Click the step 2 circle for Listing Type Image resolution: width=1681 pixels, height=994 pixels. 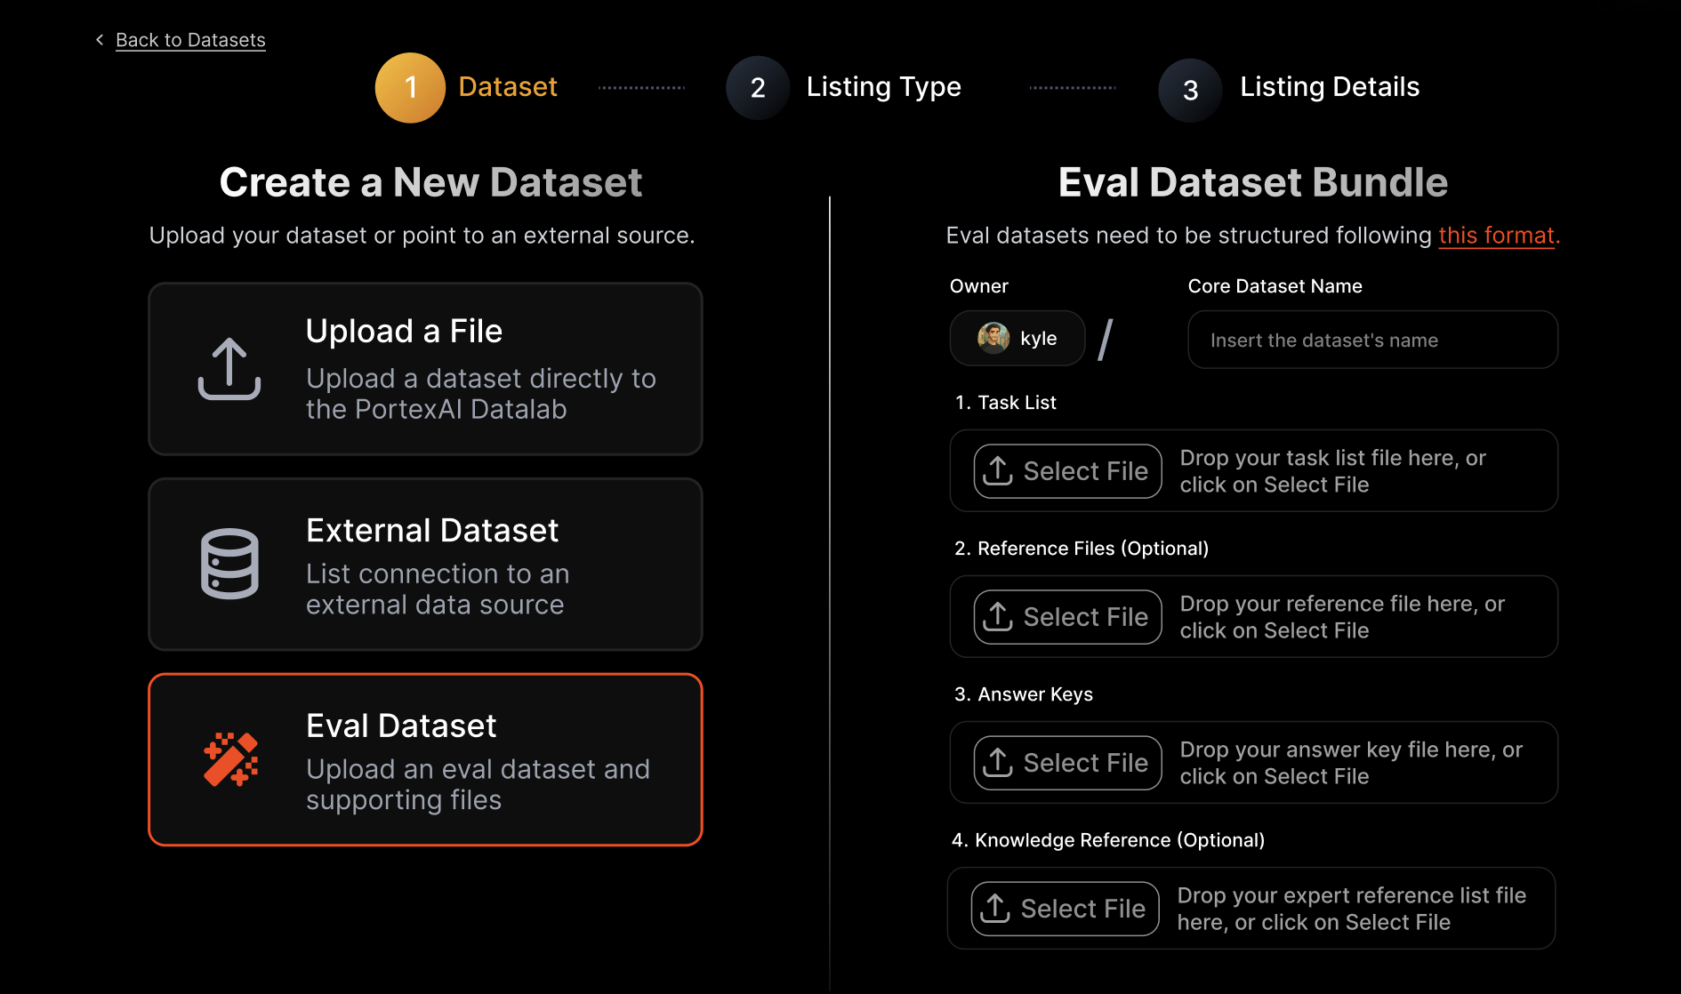click(x=758, y=88)
